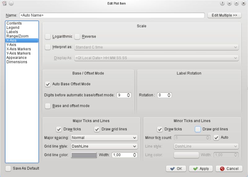
Task: Open the major Grid line color swatch
Action: 84,155
